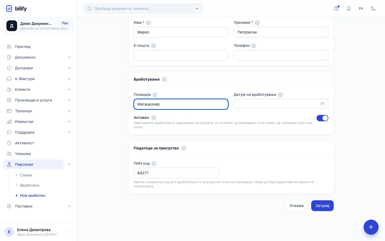Open the Демо Документи company switcher
The width and height of the screenshot is (385, 241).
[x=38, y=26]
